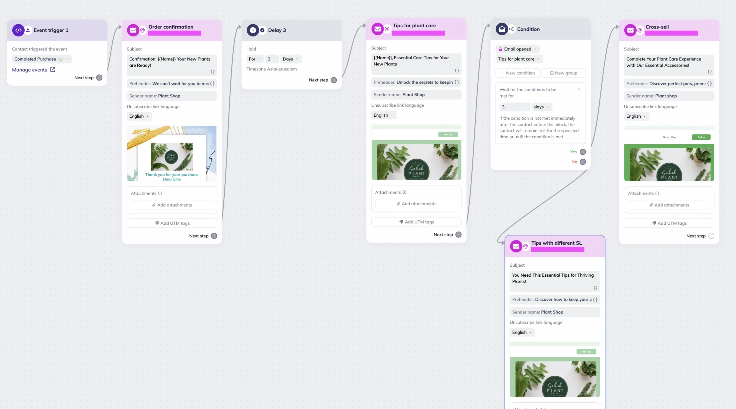Open the For hold-type dropdown in Delay 3

tap(255, 59)
